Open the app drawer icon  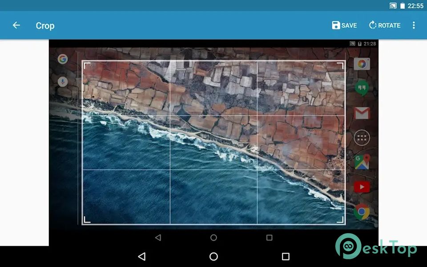tap(362, 138)
